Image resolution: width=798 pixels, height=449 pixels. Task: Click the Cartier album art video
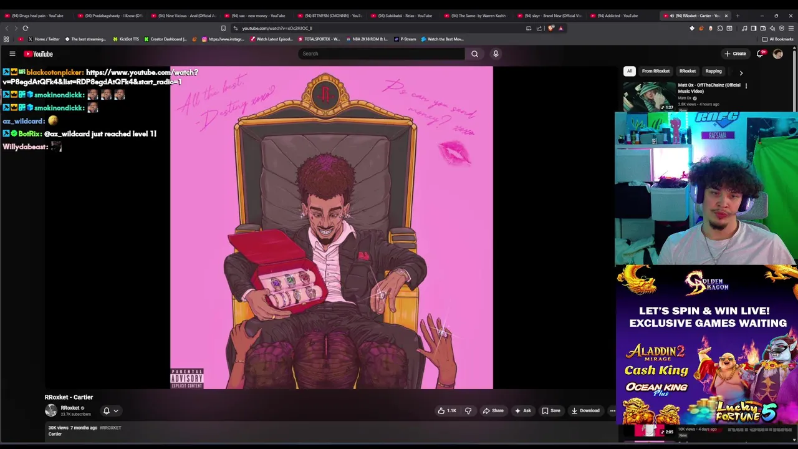[x=332, y=228]
